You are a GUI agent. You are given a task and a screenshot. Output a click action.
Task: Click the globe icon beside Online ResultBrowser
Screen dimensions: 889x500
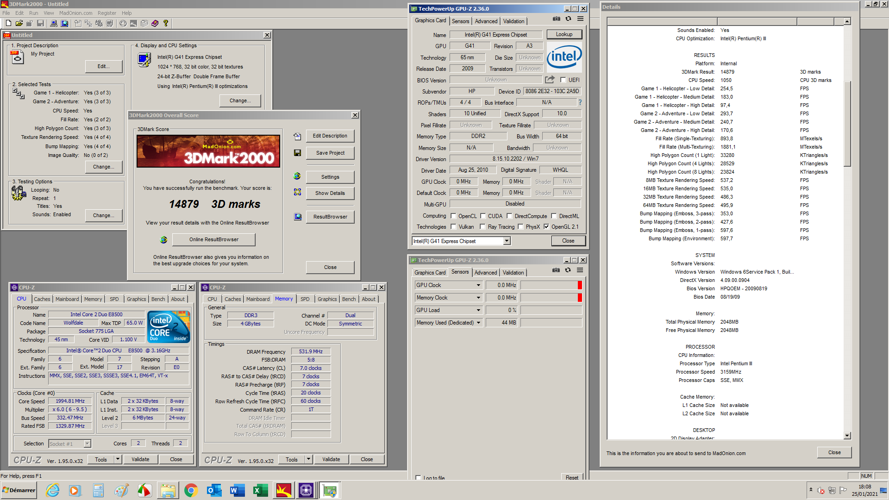click(x=163, y=240)
